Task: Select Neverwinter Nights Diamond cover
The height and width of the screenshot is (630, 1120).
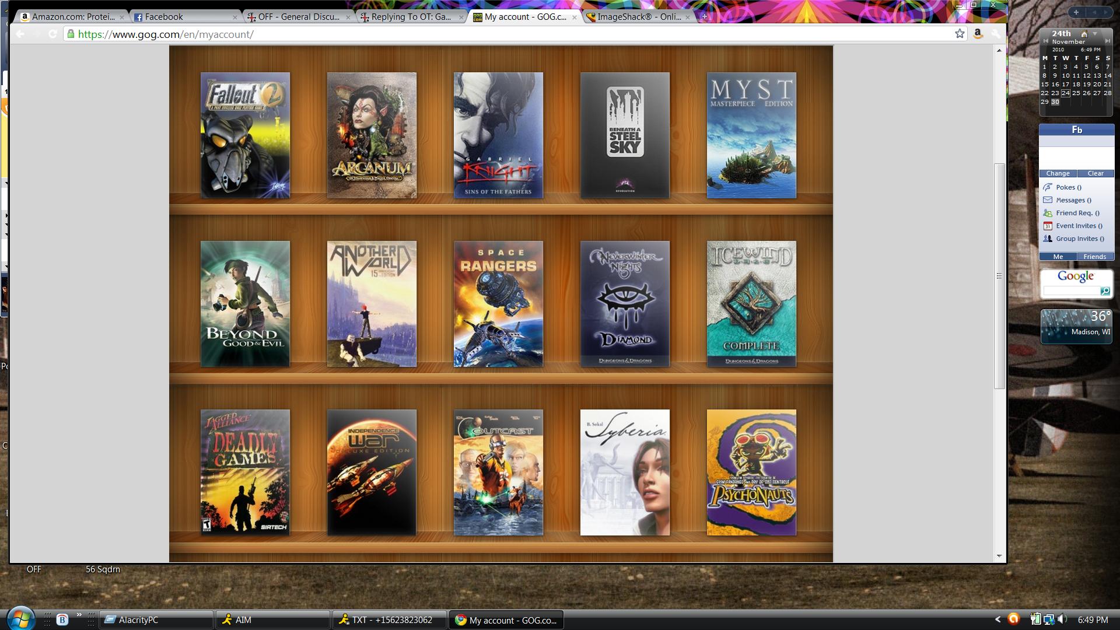Action: (625, 304)
